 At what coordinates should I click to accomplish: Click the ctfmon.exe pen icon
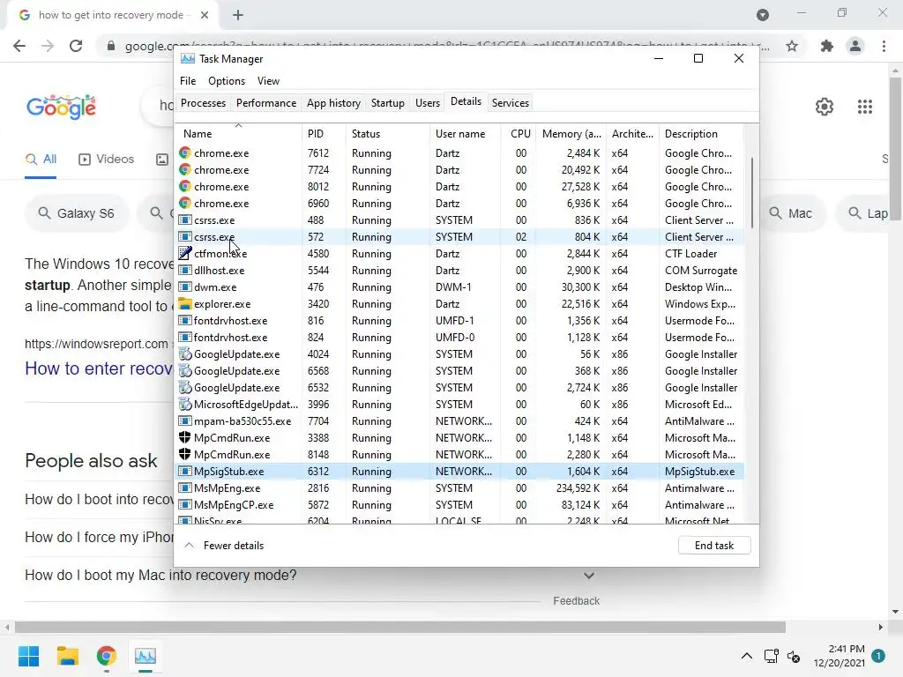click(185, 253)
